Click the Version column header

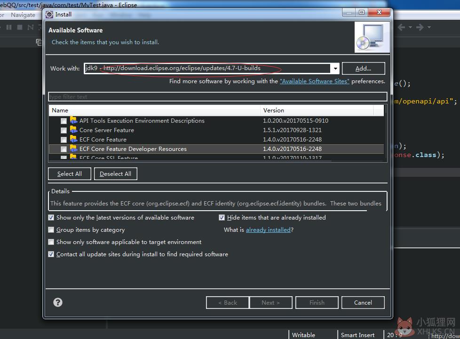(317, 110)
